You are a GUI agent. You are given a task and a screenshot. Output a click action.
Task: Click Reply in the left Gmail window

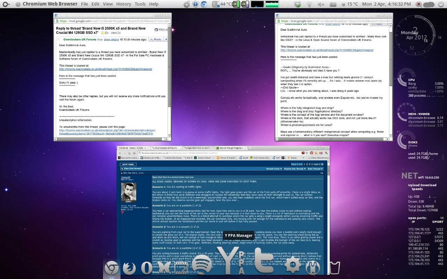(x=156, y=39)
